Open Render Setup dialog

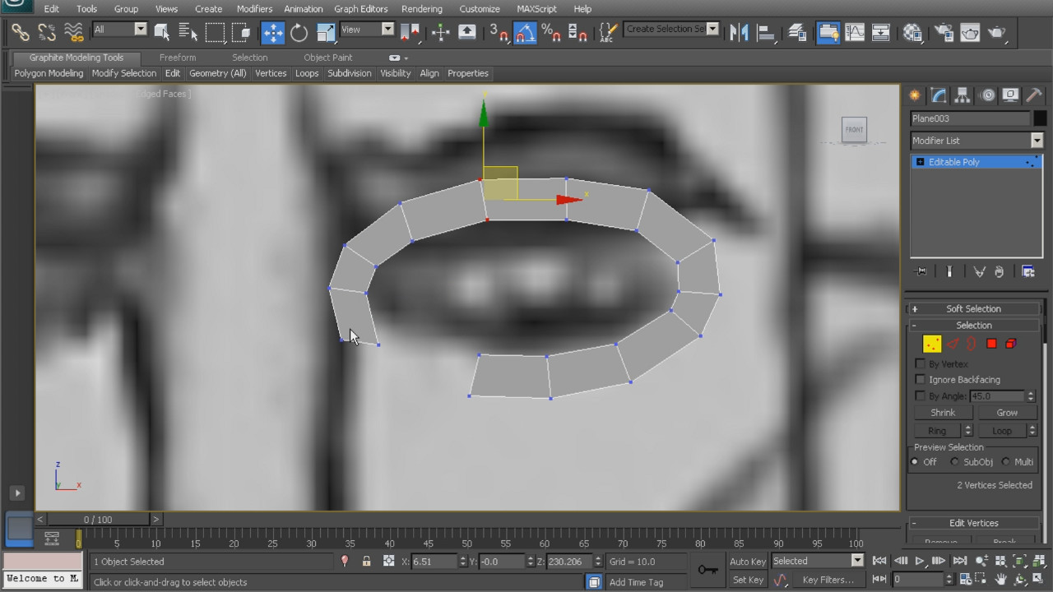tap(944, 32)
